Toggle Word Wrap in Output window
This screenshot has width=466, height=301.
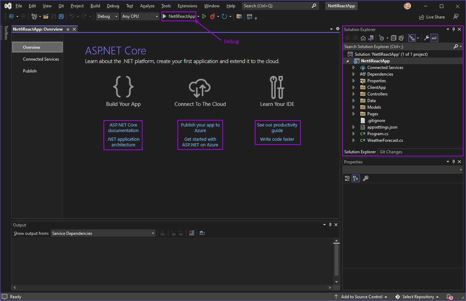pos(202,233)
